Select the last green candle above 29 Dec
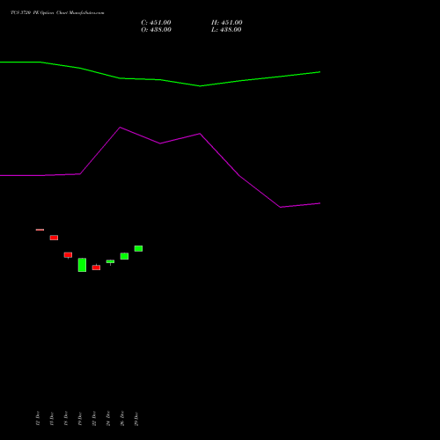The width and height of the screenshot is (440, 440). point(138,248)
